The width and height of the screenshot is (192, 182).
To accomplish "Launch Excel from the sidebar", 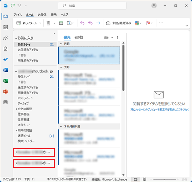I will coord(6,81).
